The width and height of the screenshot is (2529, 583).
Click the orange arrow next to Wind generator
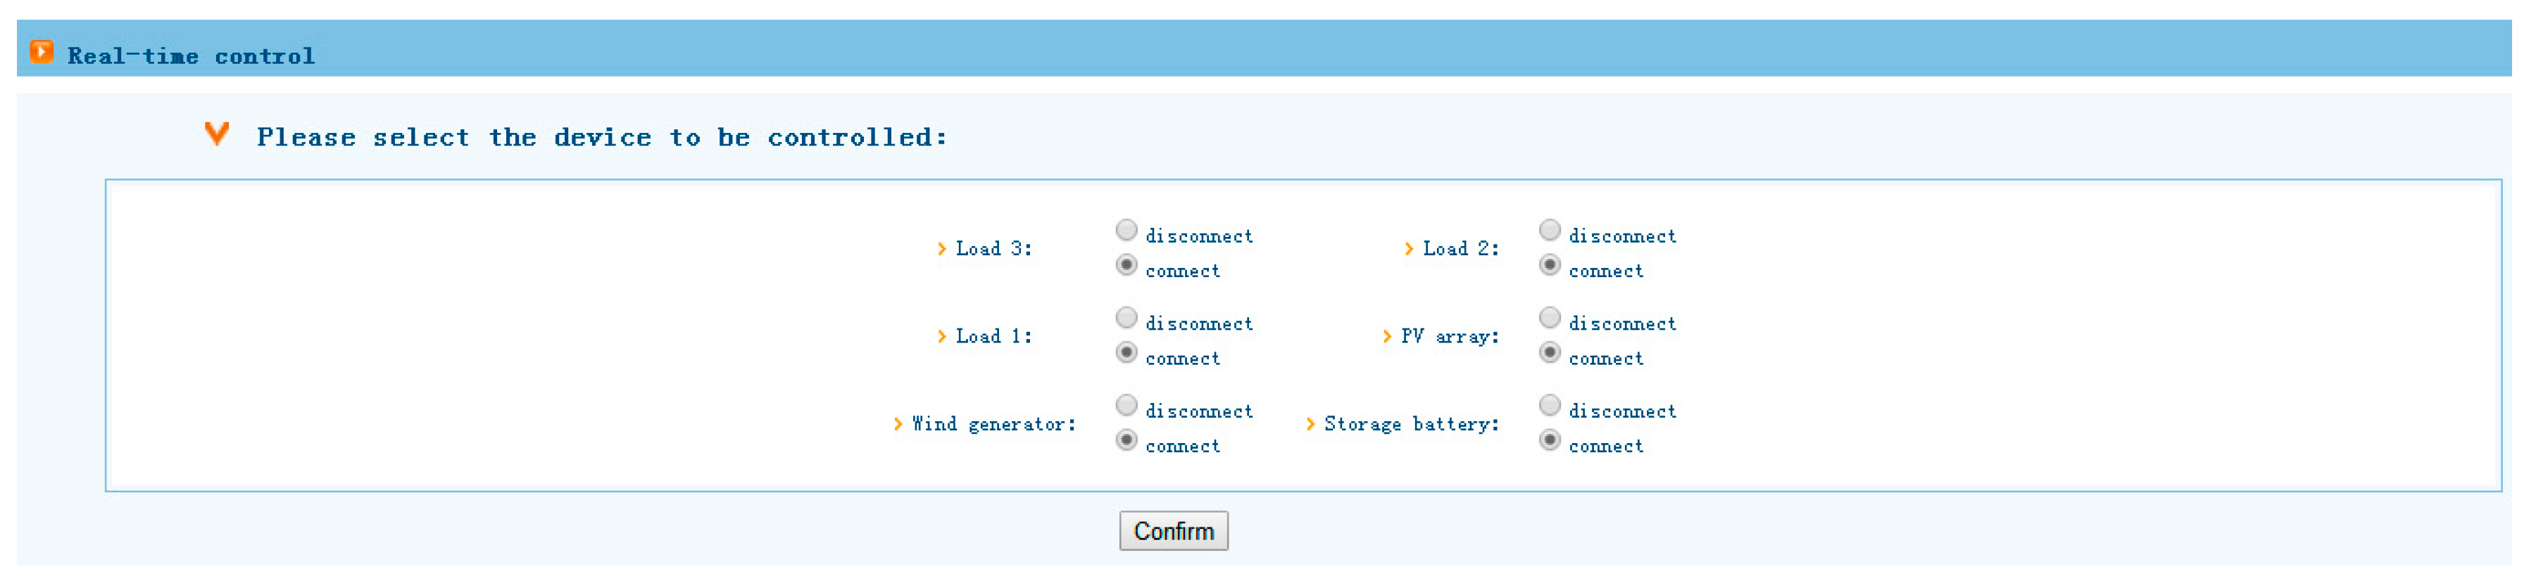click(897, 423)
